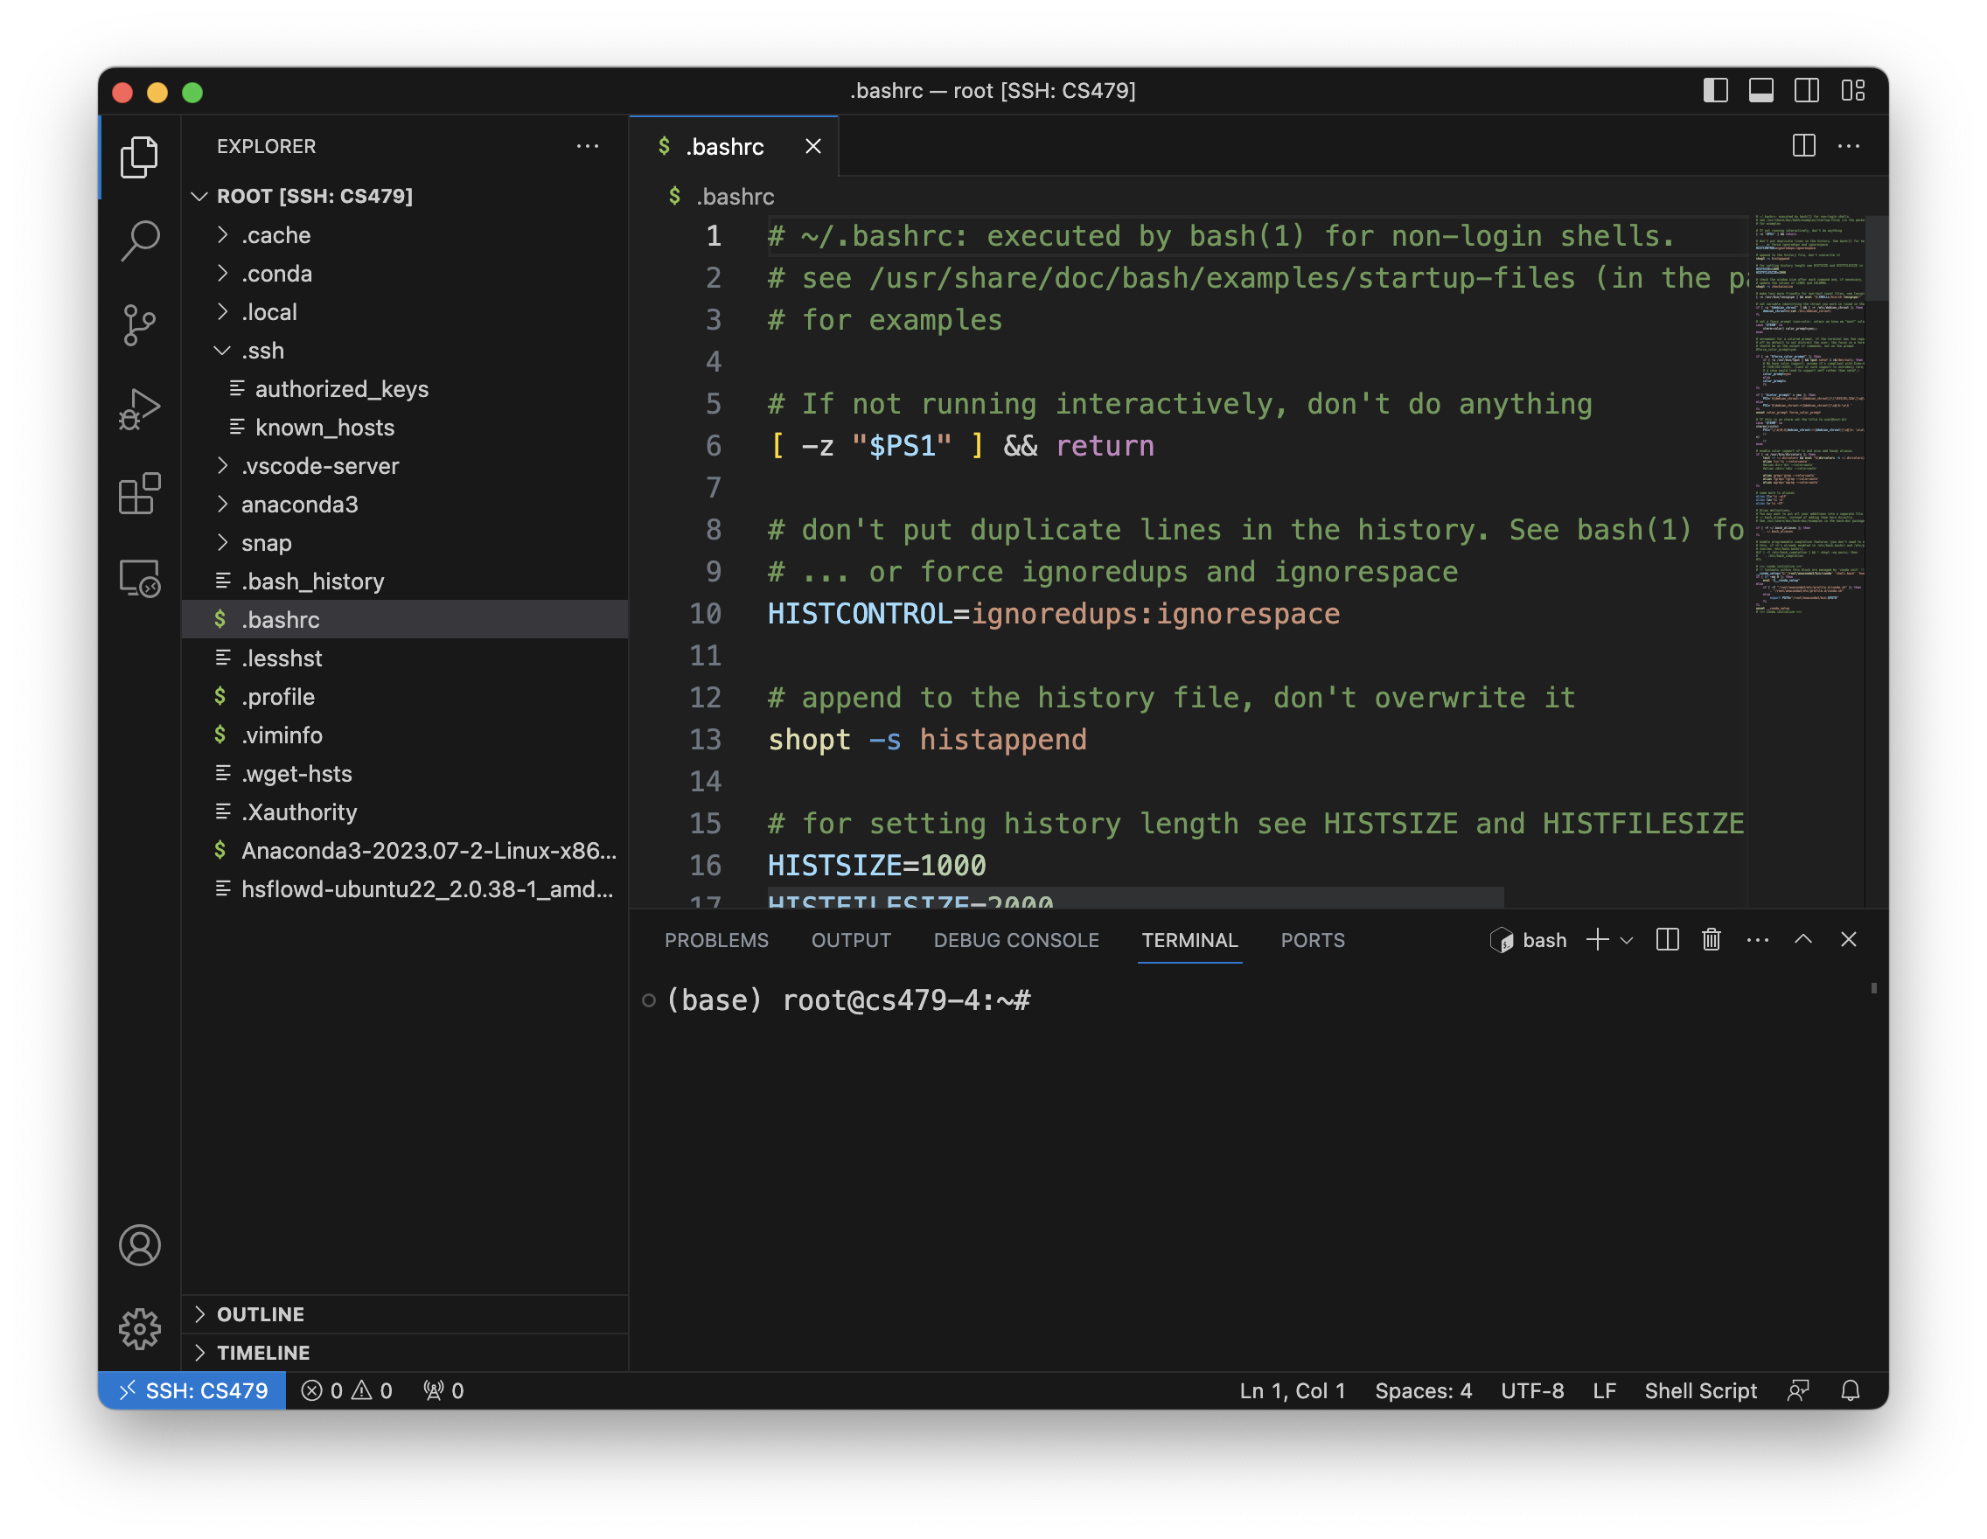Open new terminal launch profile dropdown
This screenshot has width=1987, height=1539.
click(1627, 940)
